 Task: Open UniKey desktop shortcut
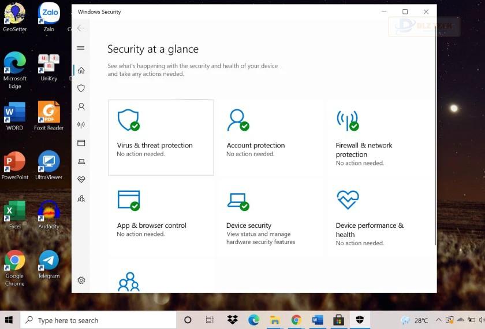[x=48, y=67]
